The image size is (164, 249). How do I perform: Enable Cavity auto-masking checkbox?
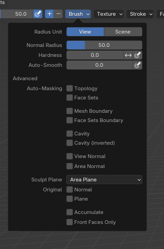click(69, 133)
